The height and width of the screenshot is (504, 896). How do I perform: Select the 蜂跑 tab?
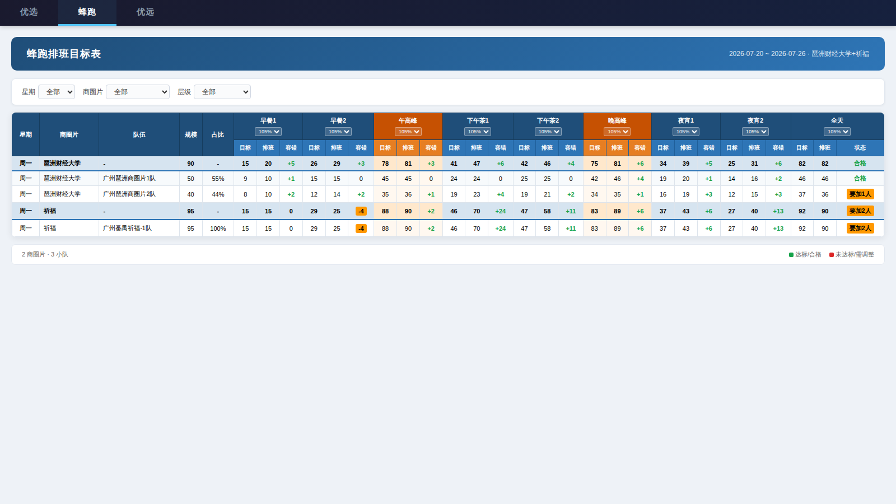coord(87,12)
